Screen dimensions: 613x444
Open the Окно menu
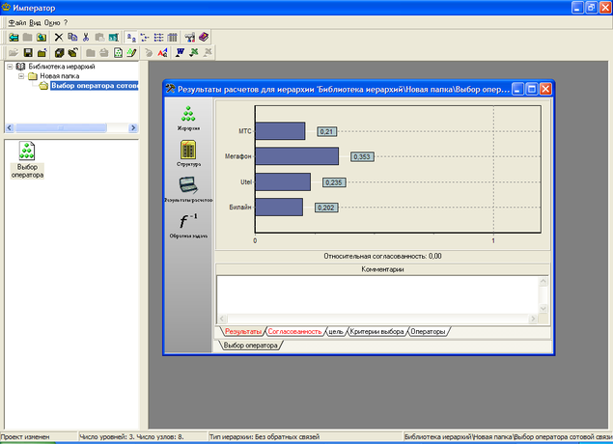[x=51, y=21]
